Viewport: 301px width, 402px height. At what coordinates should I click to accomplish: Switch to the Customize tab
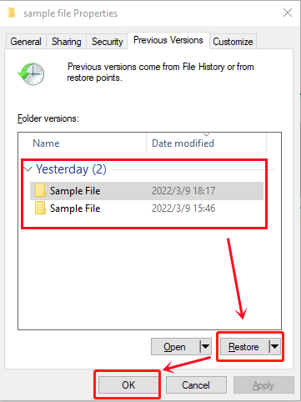click(233, 42)
